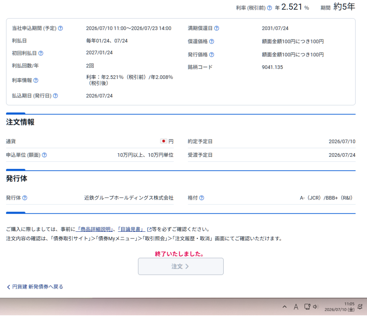Open help icon beside 当社申込期間 (予定)
This screenshot has width=367, height=316.
(60, 28)
